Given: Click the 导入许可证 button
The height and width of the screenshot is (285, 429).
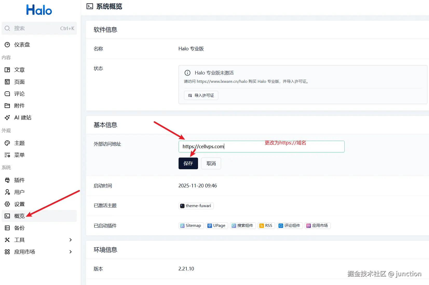Looking at the screenshot, I should [x=201, y=96].
